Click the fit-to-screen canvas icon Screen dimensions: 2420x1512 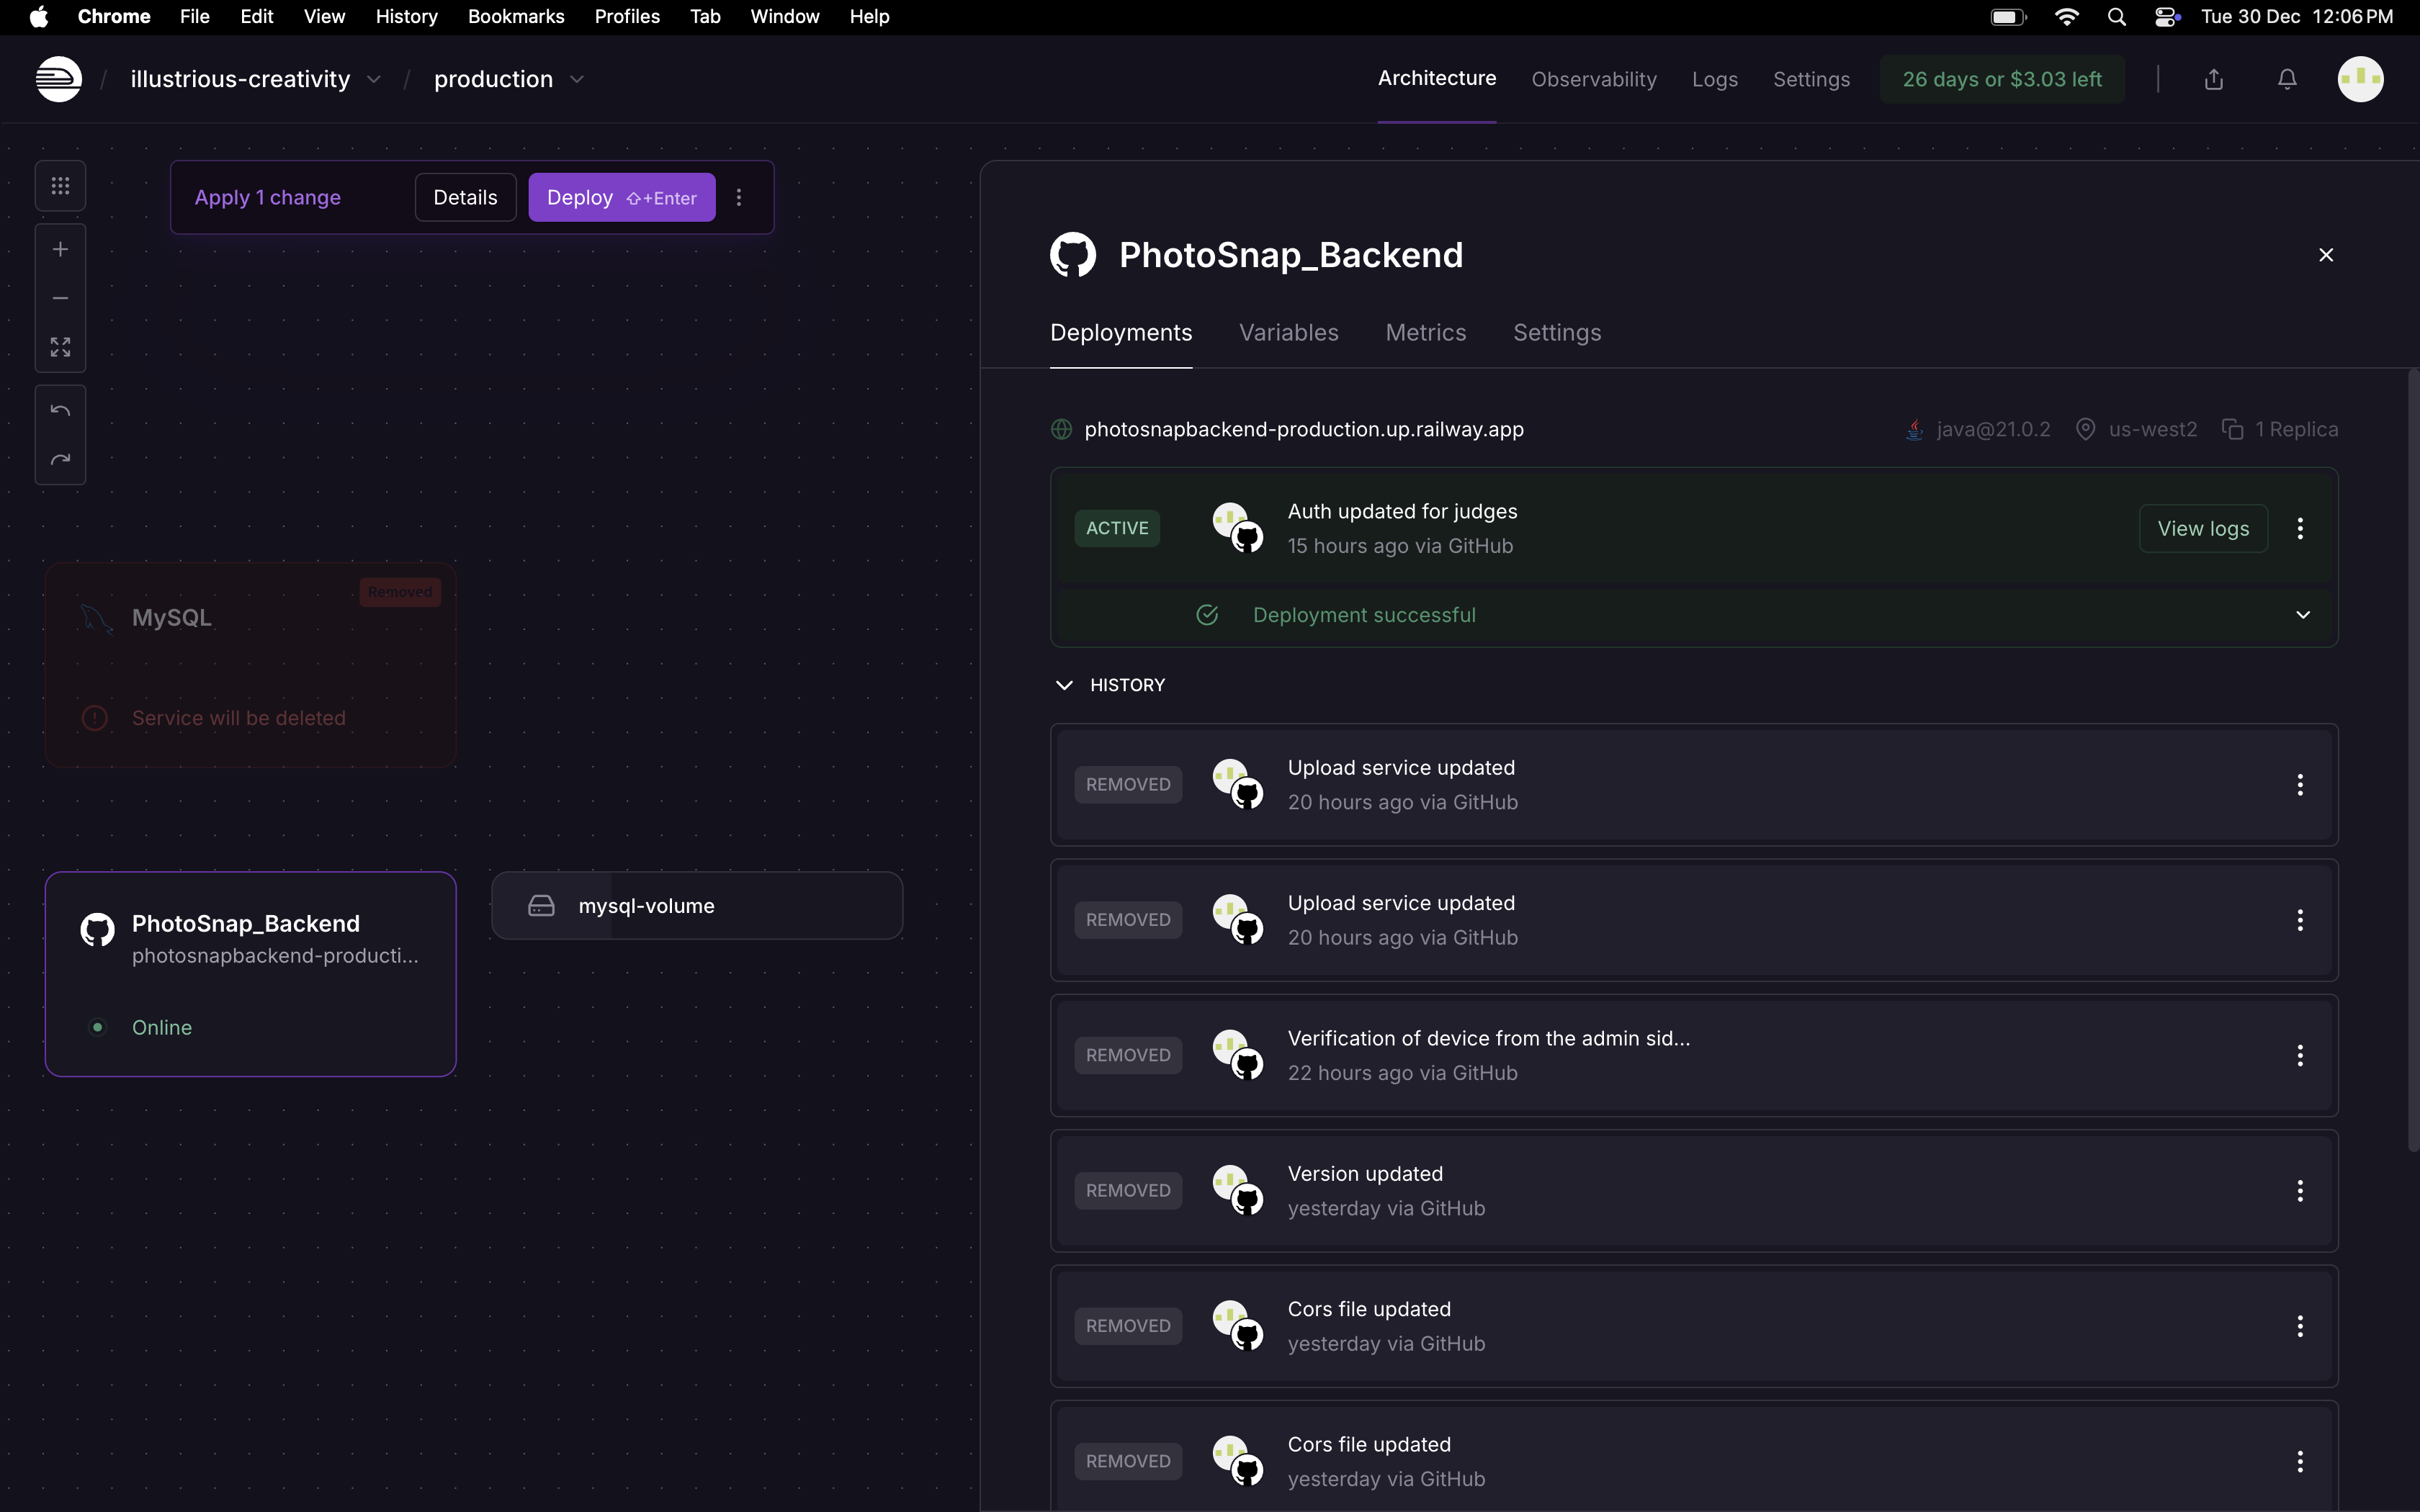(60, 347)
